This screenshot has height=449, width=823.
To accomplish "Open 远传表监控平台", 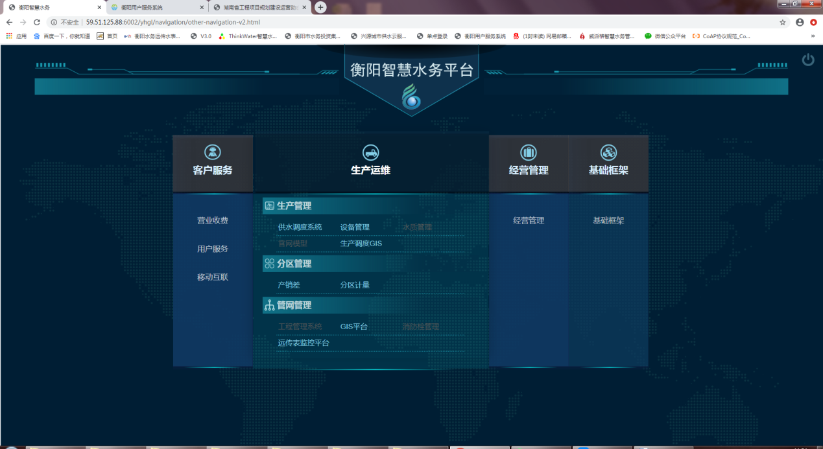I will 304,343.
